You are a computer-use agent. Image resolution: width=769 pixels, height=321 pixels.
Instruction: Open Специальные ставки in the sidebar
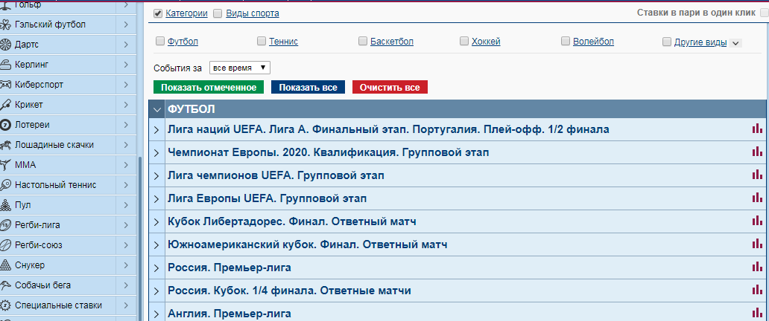[58, 305]
